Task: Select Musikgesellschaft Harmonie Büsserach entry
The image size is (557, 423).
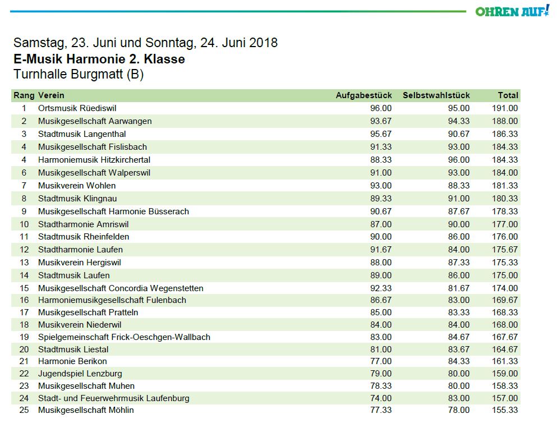Action: click(113, 211)
